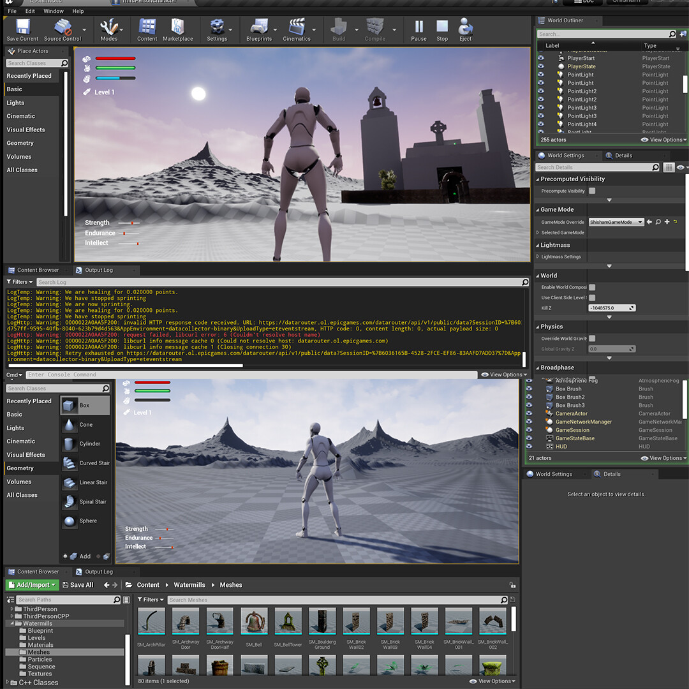Viewport: 689px width, 689px height.
Task: Open the Window menu
Action: (x=54, y=11)
